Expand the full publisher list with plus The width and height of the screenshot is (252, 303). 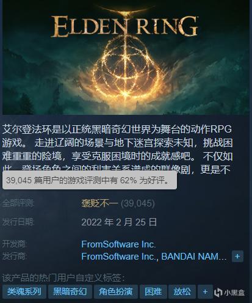point(237,256)
